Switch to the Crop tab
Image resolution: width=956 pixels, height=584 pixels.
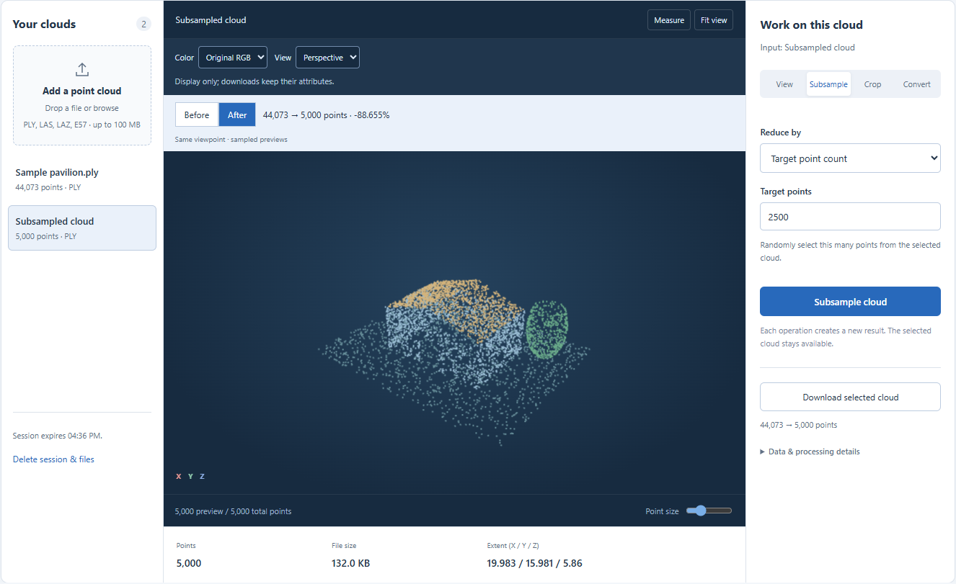coord(872,84)
